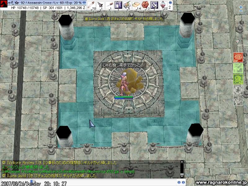Select the dagger weapon hotkey slot

pyautogui.click(x=100, y=5)
